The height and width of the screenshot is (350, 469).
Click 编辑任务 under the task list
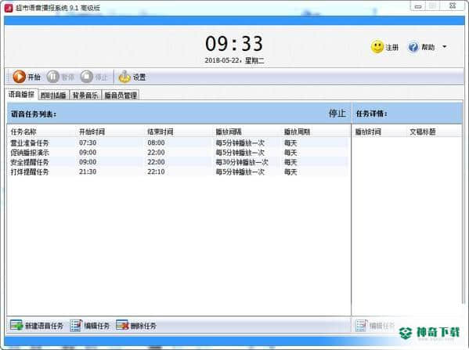[x=90, y=326]
